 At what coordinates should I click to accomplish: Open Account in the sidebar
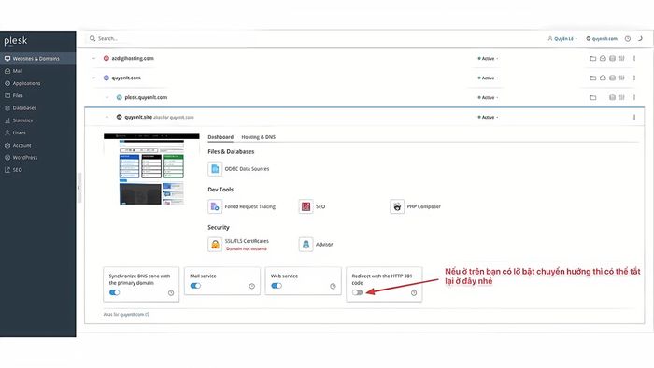click(38, 145)
